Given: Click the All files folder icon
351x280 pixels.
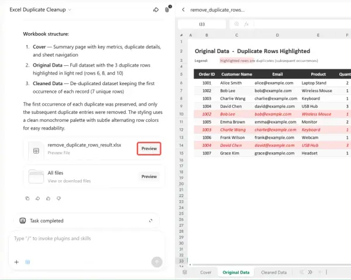Looking at the screenshot, I should click(36, 176).
